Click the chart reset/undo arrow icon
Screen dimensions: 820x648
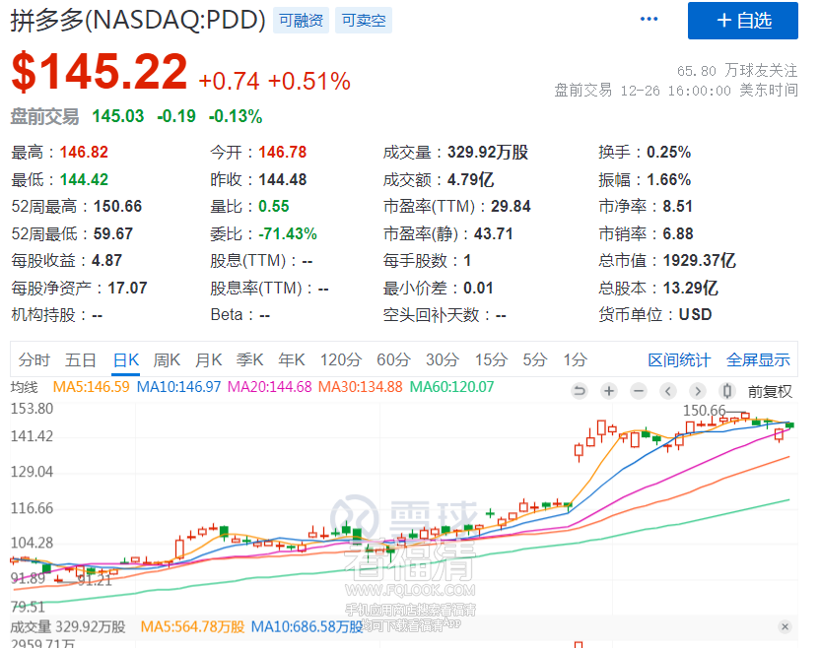coord(580,391)
